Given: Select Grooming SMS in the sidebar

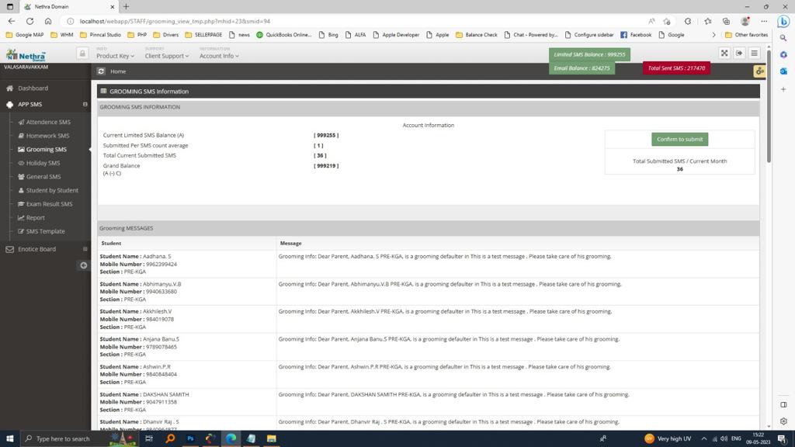Looking at the screenshot, I should click(42, 150).
